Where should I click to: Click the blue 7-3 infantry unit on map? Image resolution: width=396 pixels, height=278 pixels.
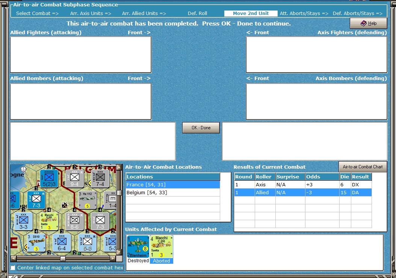pyautogui.click(x=36, y=200)
